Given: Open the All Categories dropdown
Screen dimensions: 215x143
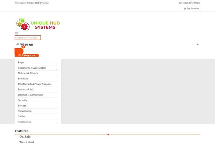Looking at the screenshot, I should (107, 44).
